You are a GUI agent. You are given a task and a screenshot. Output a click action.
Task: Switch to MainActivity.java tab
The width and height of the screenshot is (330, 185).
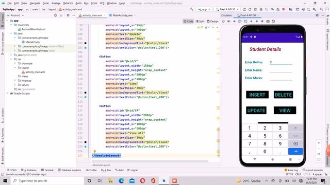[x=122, y=15]
